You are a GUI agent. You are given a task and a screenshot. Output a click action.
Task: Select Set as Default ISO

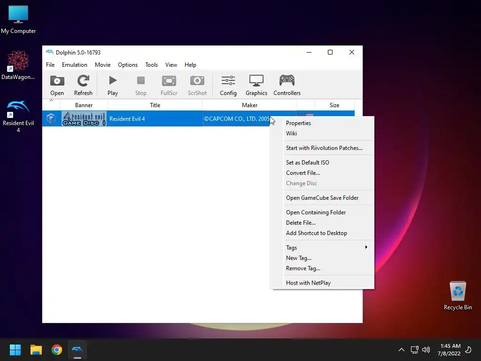tap(322, 162)
